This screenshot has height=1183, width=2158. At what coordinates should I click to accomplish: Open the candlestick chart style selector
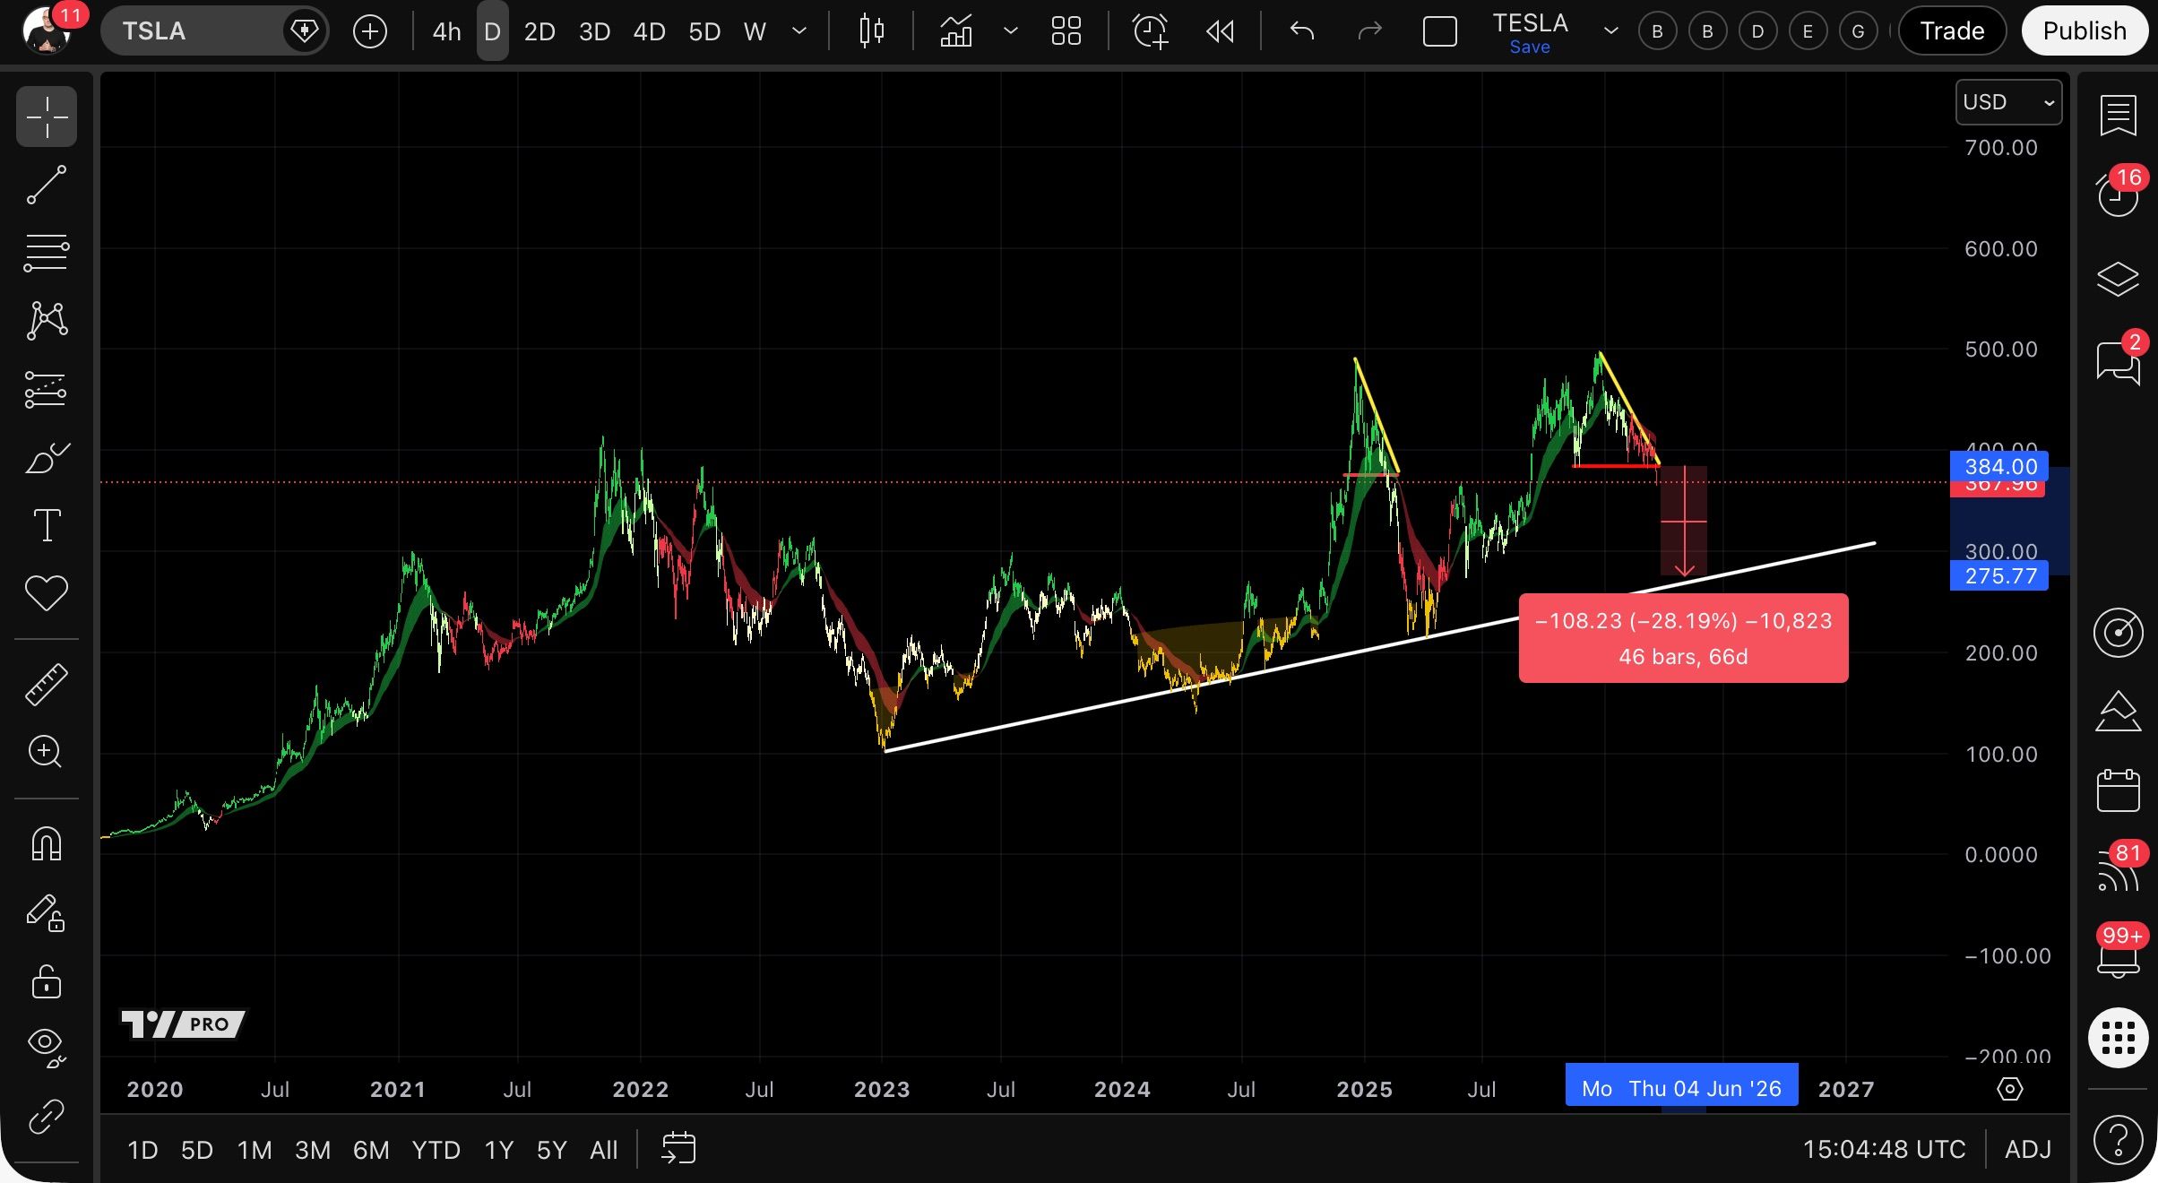[x=871, y=31]
